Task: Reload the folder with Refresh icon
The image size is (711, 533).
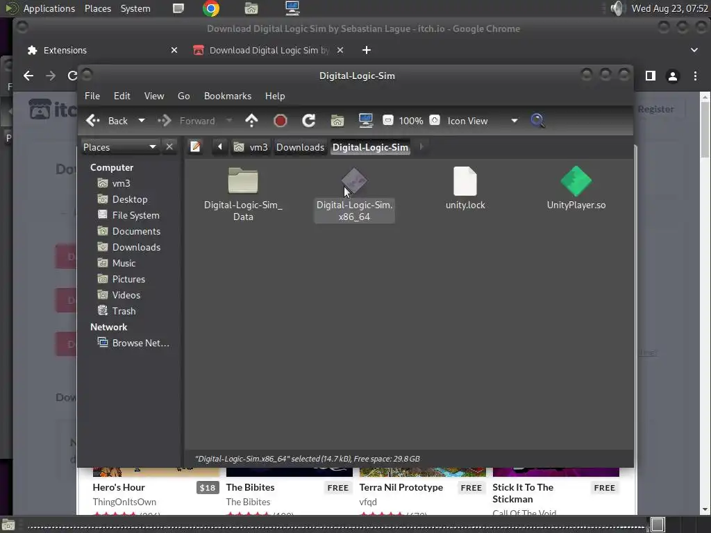Action: tap(309, 121)
